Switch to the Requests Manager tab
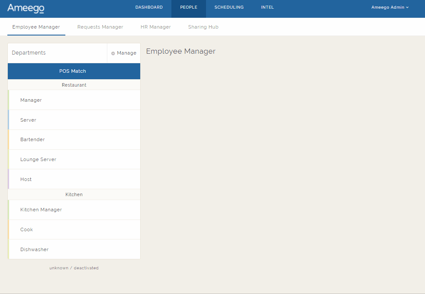Viewport: 425px width, 294px height. pyautogui.click(x=100, y=26)
